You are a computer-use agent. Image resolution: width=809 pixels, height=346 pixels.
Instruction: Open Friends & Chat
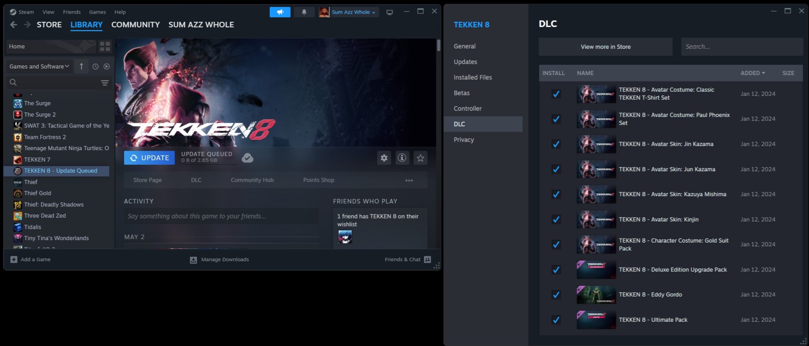tap(408, 260)
